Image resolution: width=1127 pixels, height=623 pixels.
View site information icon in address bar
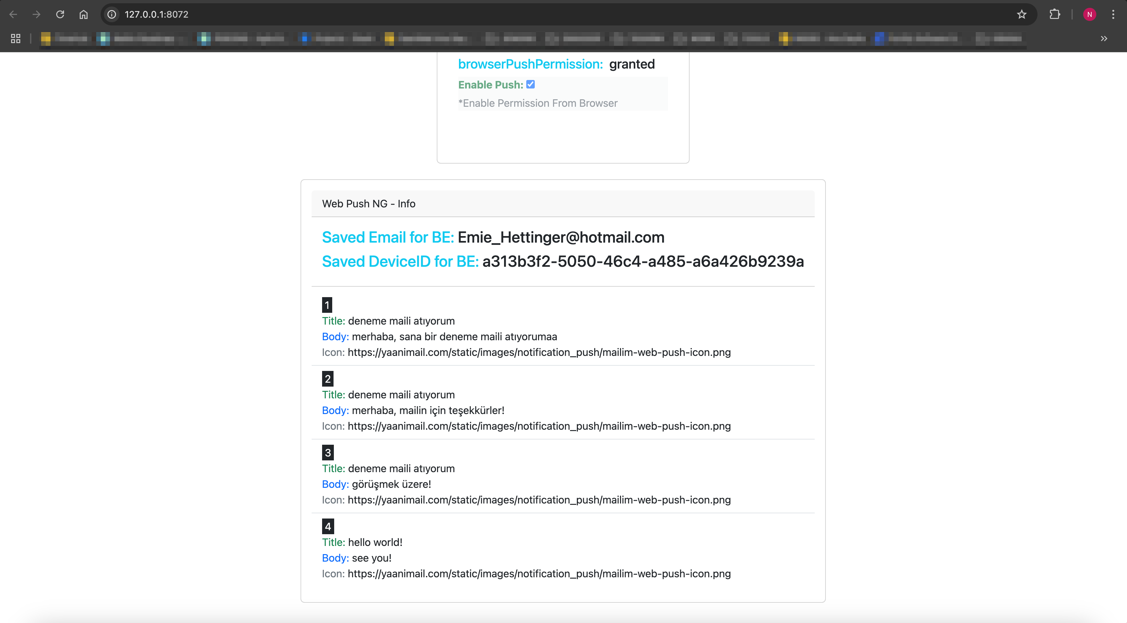pos(112,14)
